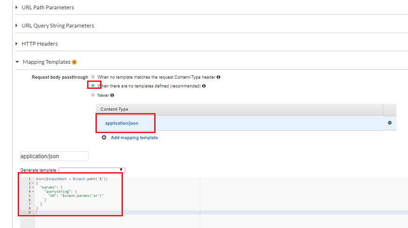Image resolution: width=408 pixels, height=228 pixels.
Task: Select the Never passthrough option
Action: pyautogui.click(x=93, y=95)
